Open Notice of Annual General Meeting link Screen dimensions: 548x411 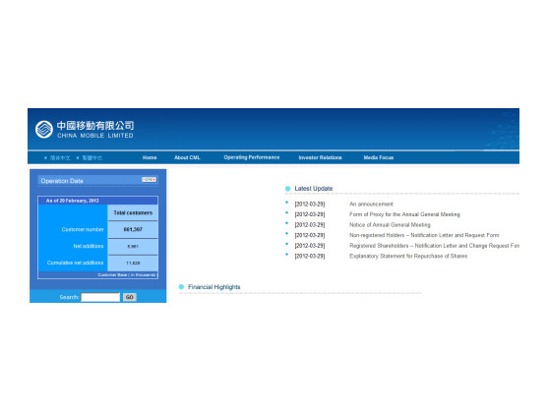390,225
